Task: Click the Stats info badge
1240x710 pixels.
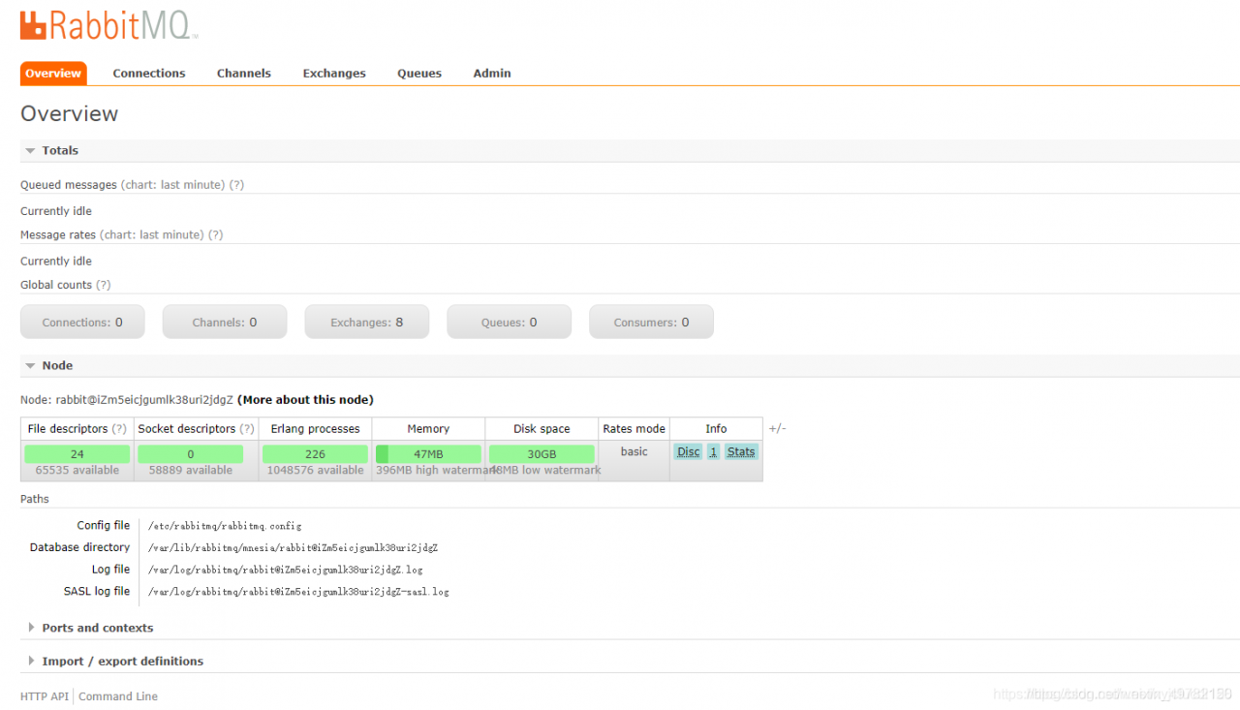Action: (741, 452)
